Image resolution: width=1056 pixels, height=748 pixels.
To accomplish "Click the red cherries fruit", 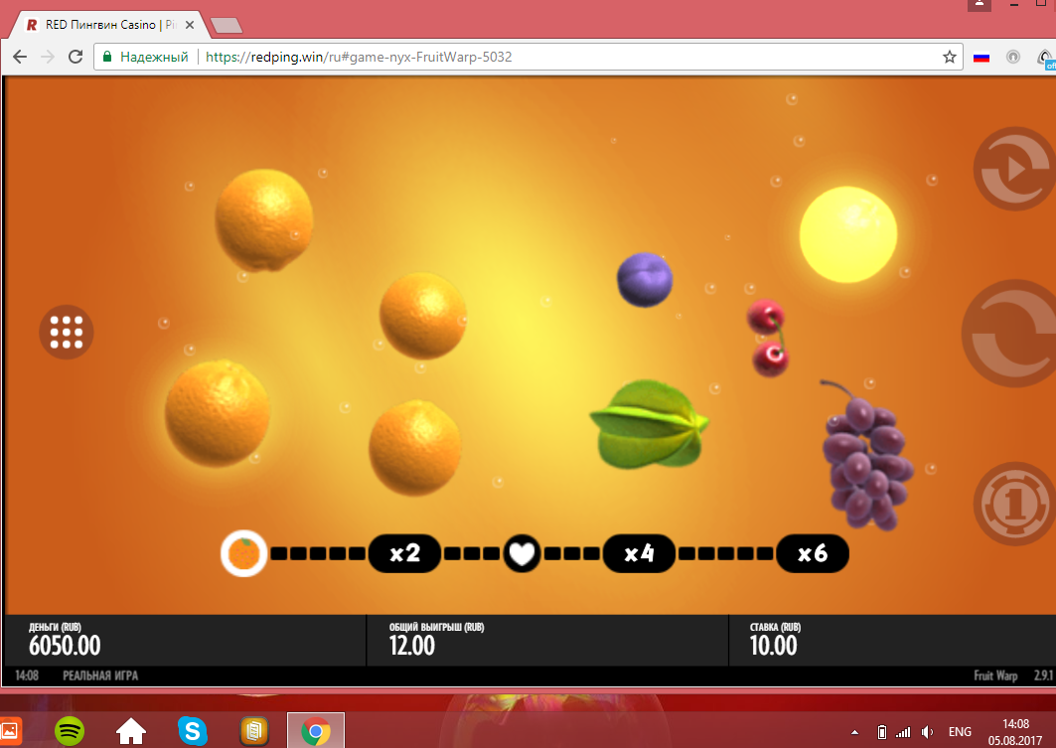I will pos(768,337).
